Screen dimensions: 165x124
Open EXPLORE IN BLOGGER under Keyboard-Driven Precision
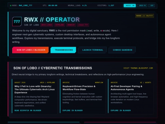[72, 111]
